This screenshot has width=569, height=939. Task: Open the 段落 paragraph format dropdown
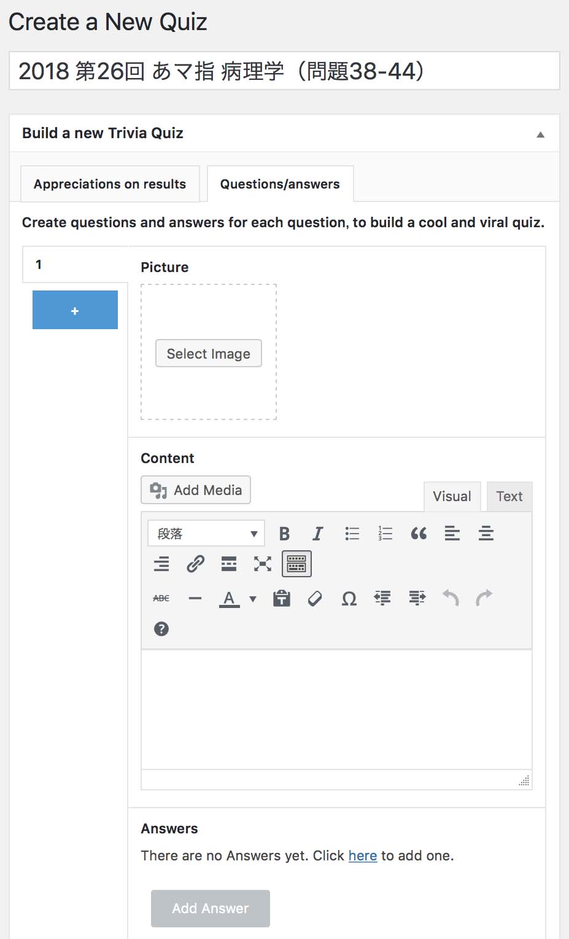coord(206,534)
